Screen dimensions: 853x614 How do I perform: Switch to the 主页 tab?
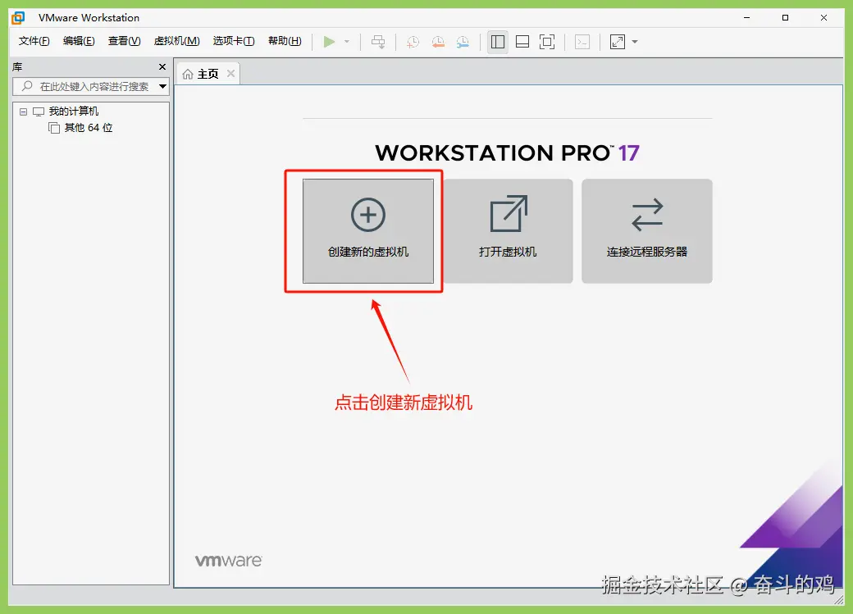tap(208, 74)
